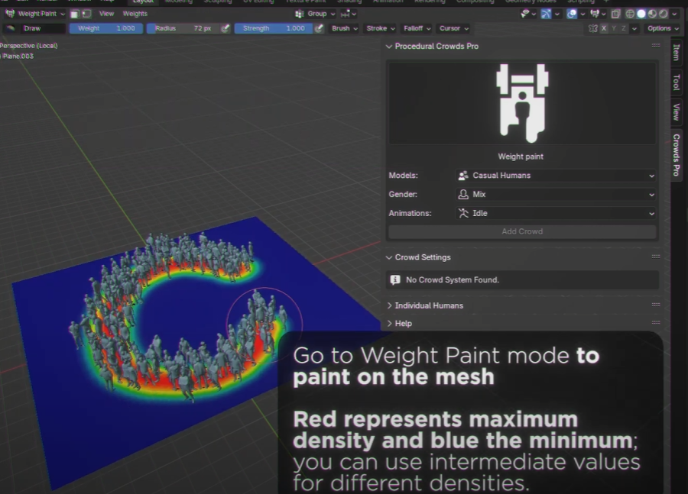This screenshot has width=688, height=494.
Task: Toggle X axis symmetry
Action: 604,28
